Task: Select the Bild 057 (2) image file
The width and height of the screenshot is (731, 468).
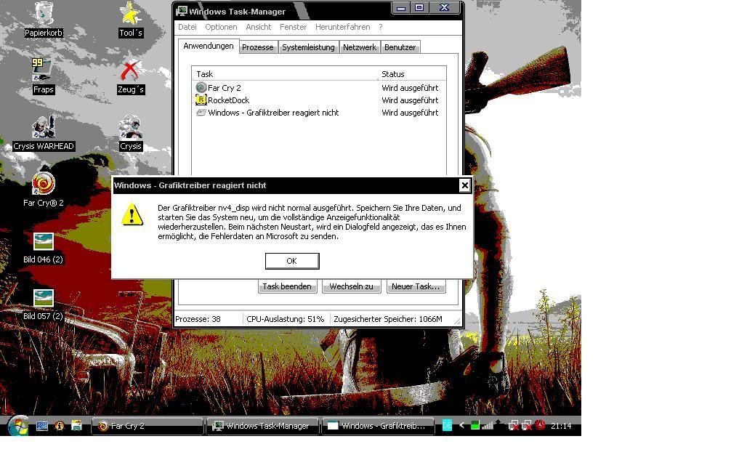Action: 44,304
